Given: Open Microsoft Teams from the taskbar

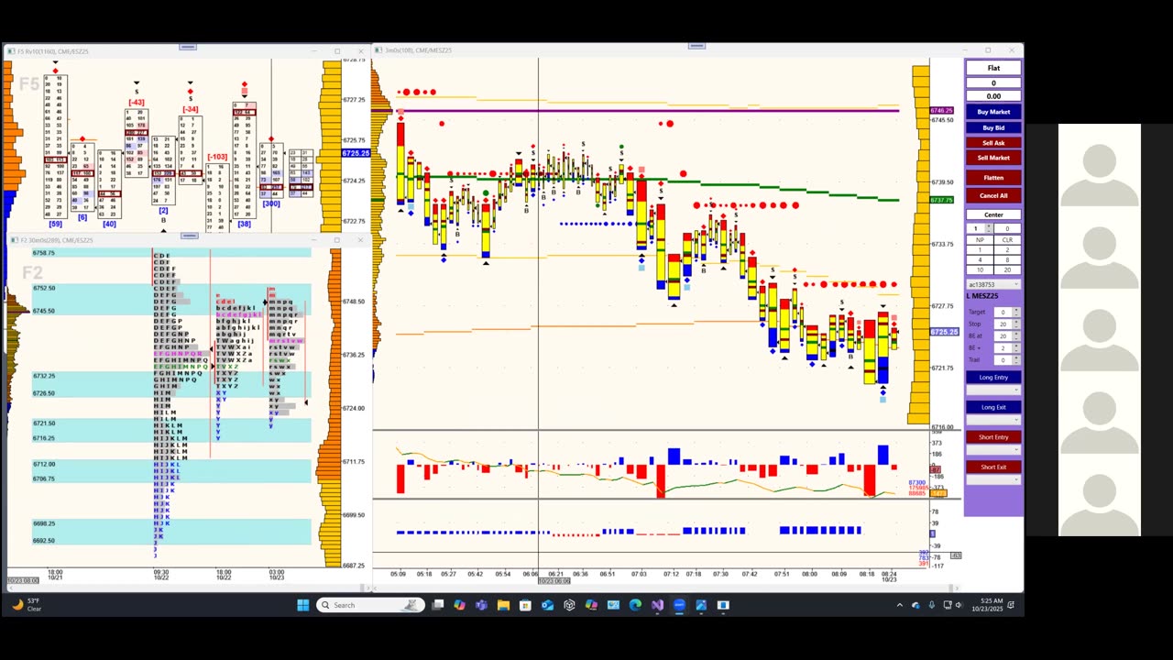Looking at the screenshot, I should (x=481, y=605).
